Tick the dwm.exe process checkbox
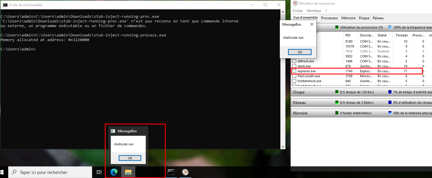Image resolution: width=432 pixels, height=178 pixels. pyautogui.click(x=294, y=66)
